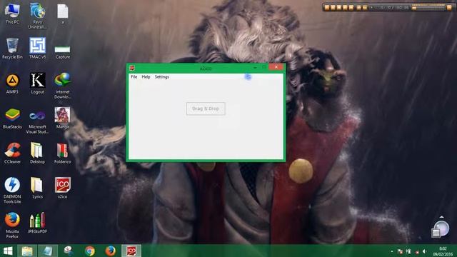This screenshot has width=457, height=257.
Task: Open the taskbar clock and date
Action: pyautogui.click(x=443, y=251)
